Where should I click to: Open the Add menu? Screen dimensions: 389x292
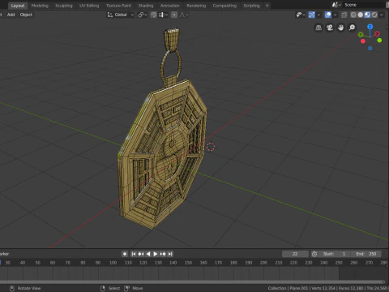[x=11, y=15]
